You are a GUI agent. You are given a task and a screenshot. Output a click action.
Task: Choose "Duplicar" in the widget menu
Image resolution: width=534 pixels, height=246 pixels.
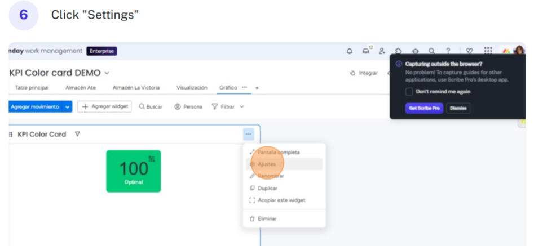267,188
